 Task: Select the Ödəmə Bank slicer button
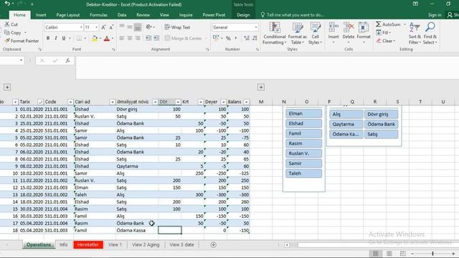coord(381,124)
